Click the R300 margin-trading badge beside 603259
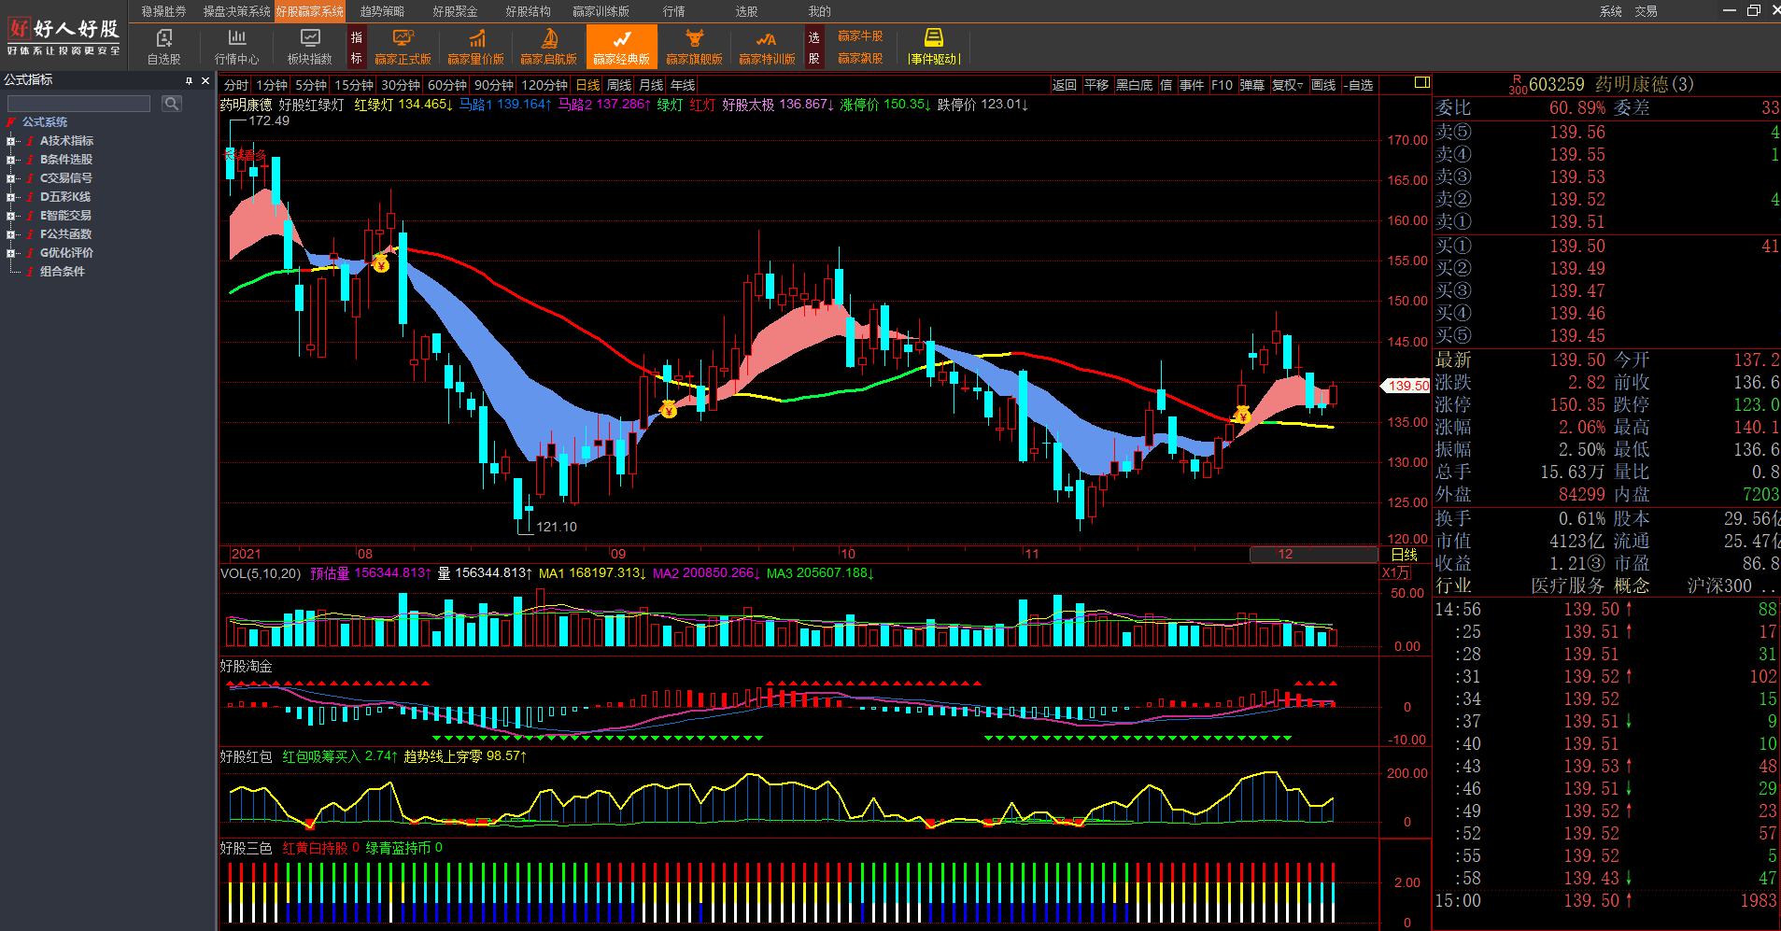 (x=1518, y=84)
